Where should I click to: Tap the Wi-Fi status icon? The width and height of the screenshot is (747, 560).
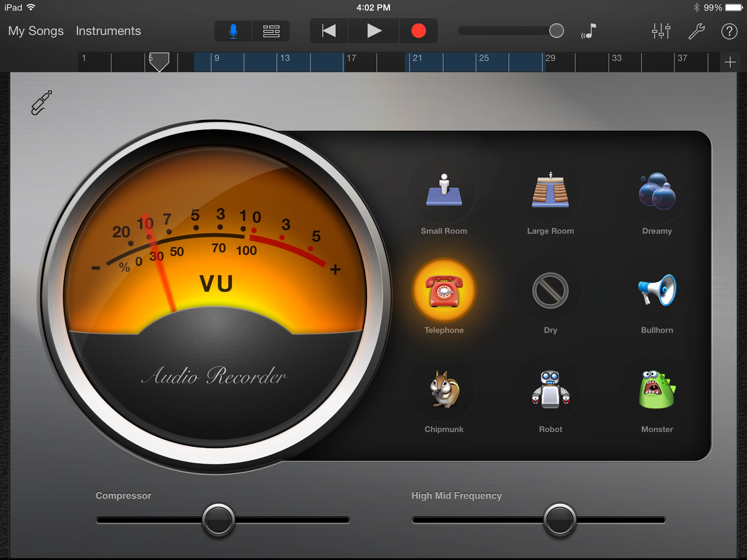coord(31,7)
